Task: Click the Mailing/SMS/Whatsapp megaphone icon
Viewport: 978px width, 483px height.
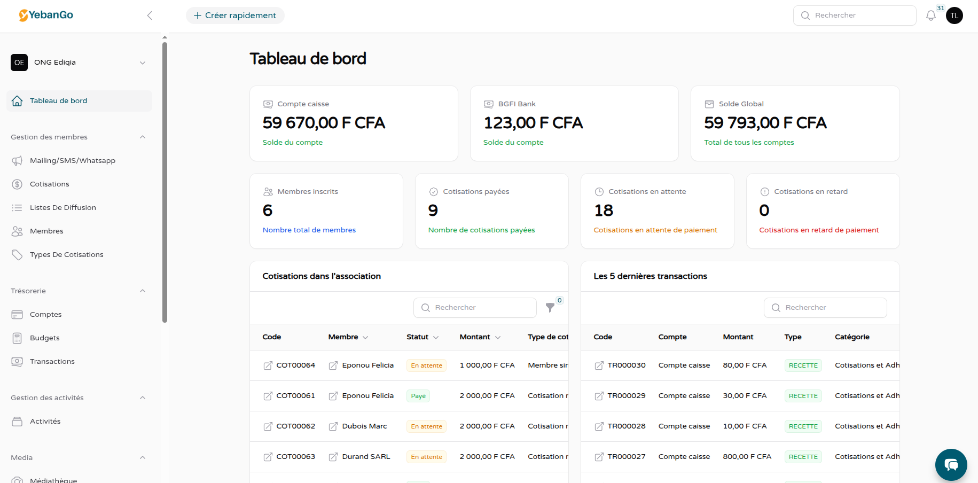Action: [18, 160]
